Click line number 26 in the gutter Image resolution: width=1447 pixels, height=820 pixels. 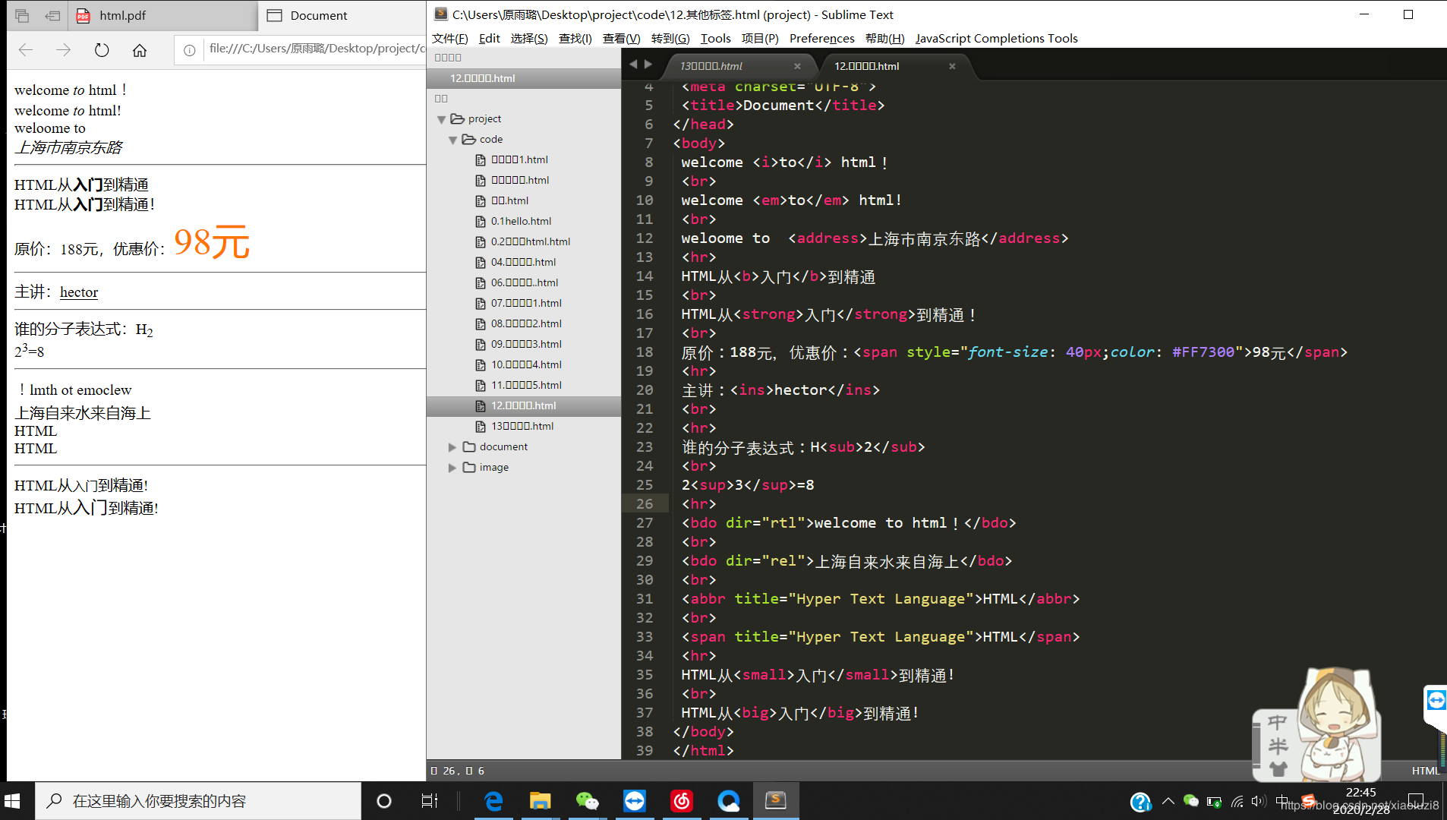point(645,503)
